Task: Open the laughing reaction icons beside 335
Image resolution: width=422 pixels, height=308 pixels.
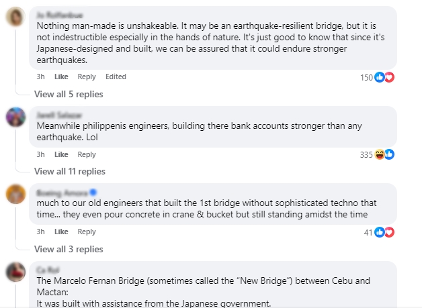Action: [384, 155]
